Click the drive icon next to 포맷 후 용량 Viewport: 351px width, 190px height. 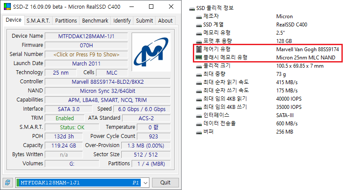pyautogui.click(x=199, y=42)
